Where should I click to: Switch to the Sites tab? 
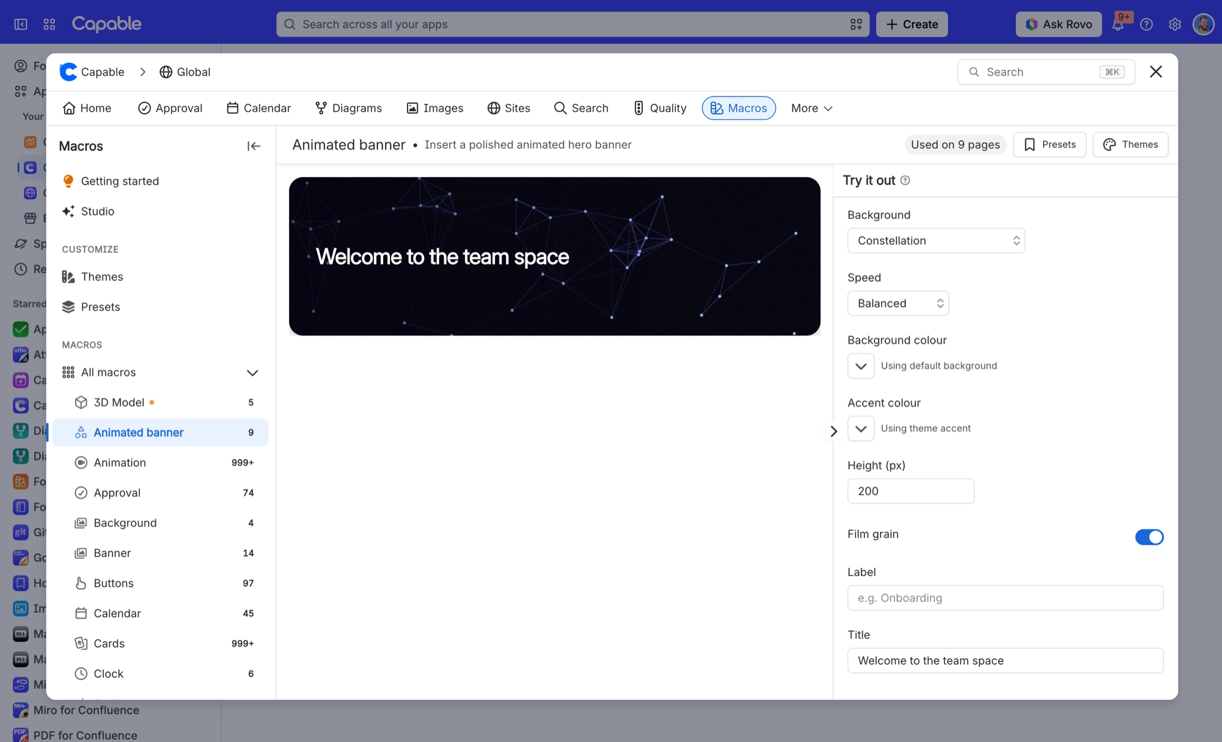[509, 108]
